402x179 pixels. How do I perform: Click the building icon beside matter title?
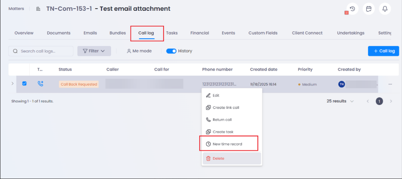[38, 9]
